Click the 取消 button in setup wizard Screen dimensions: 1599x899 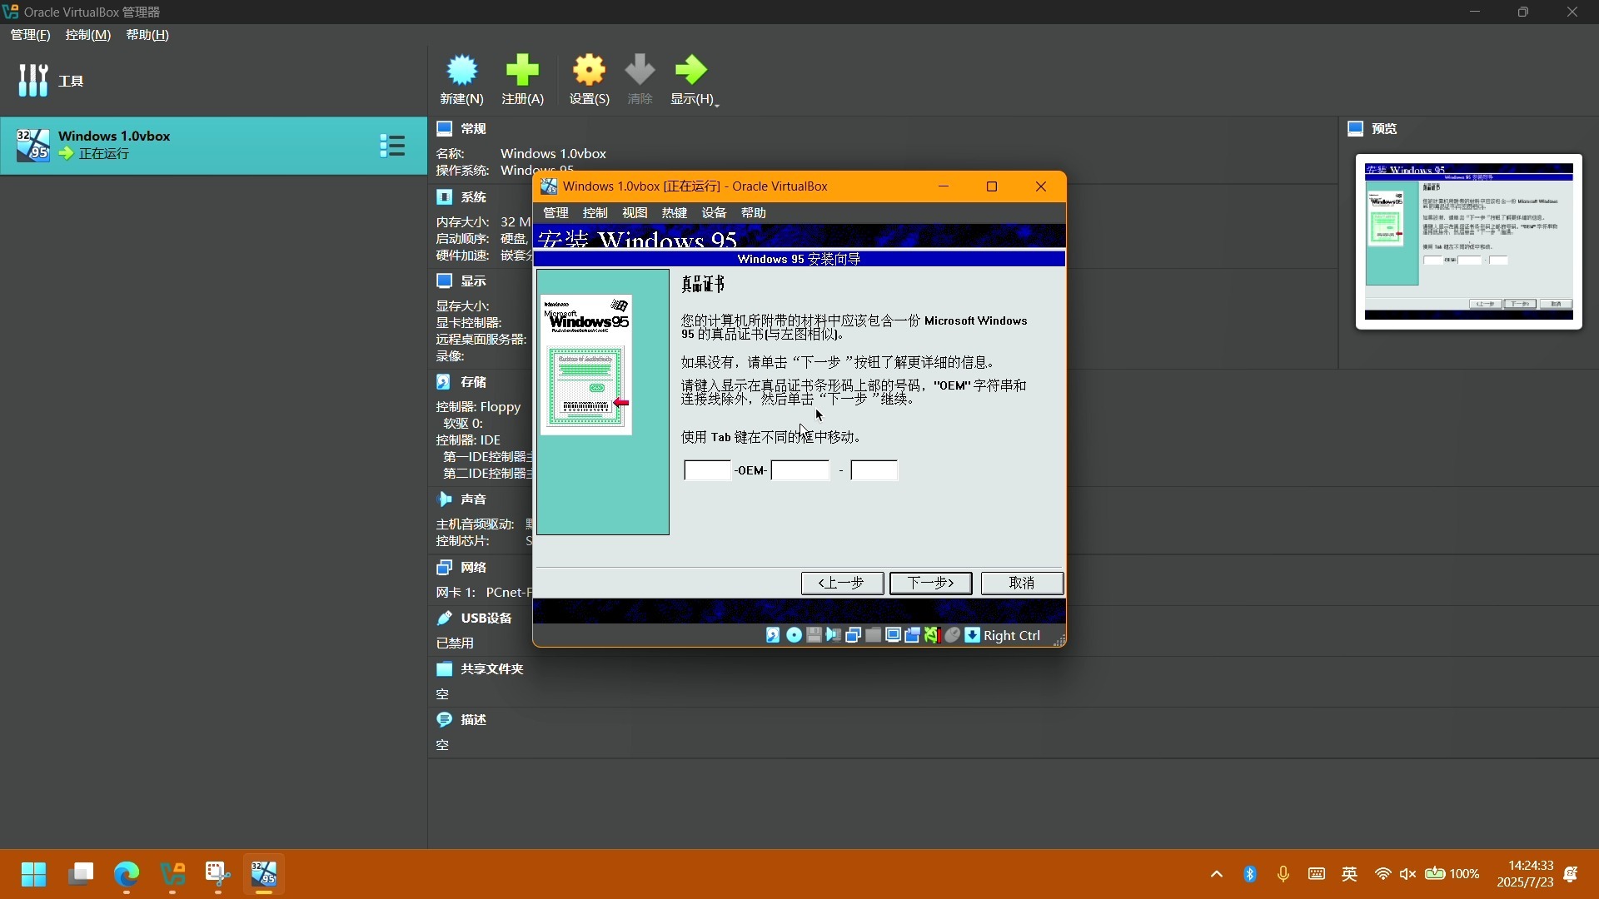pyautogui.click(x=1022, y=584)
